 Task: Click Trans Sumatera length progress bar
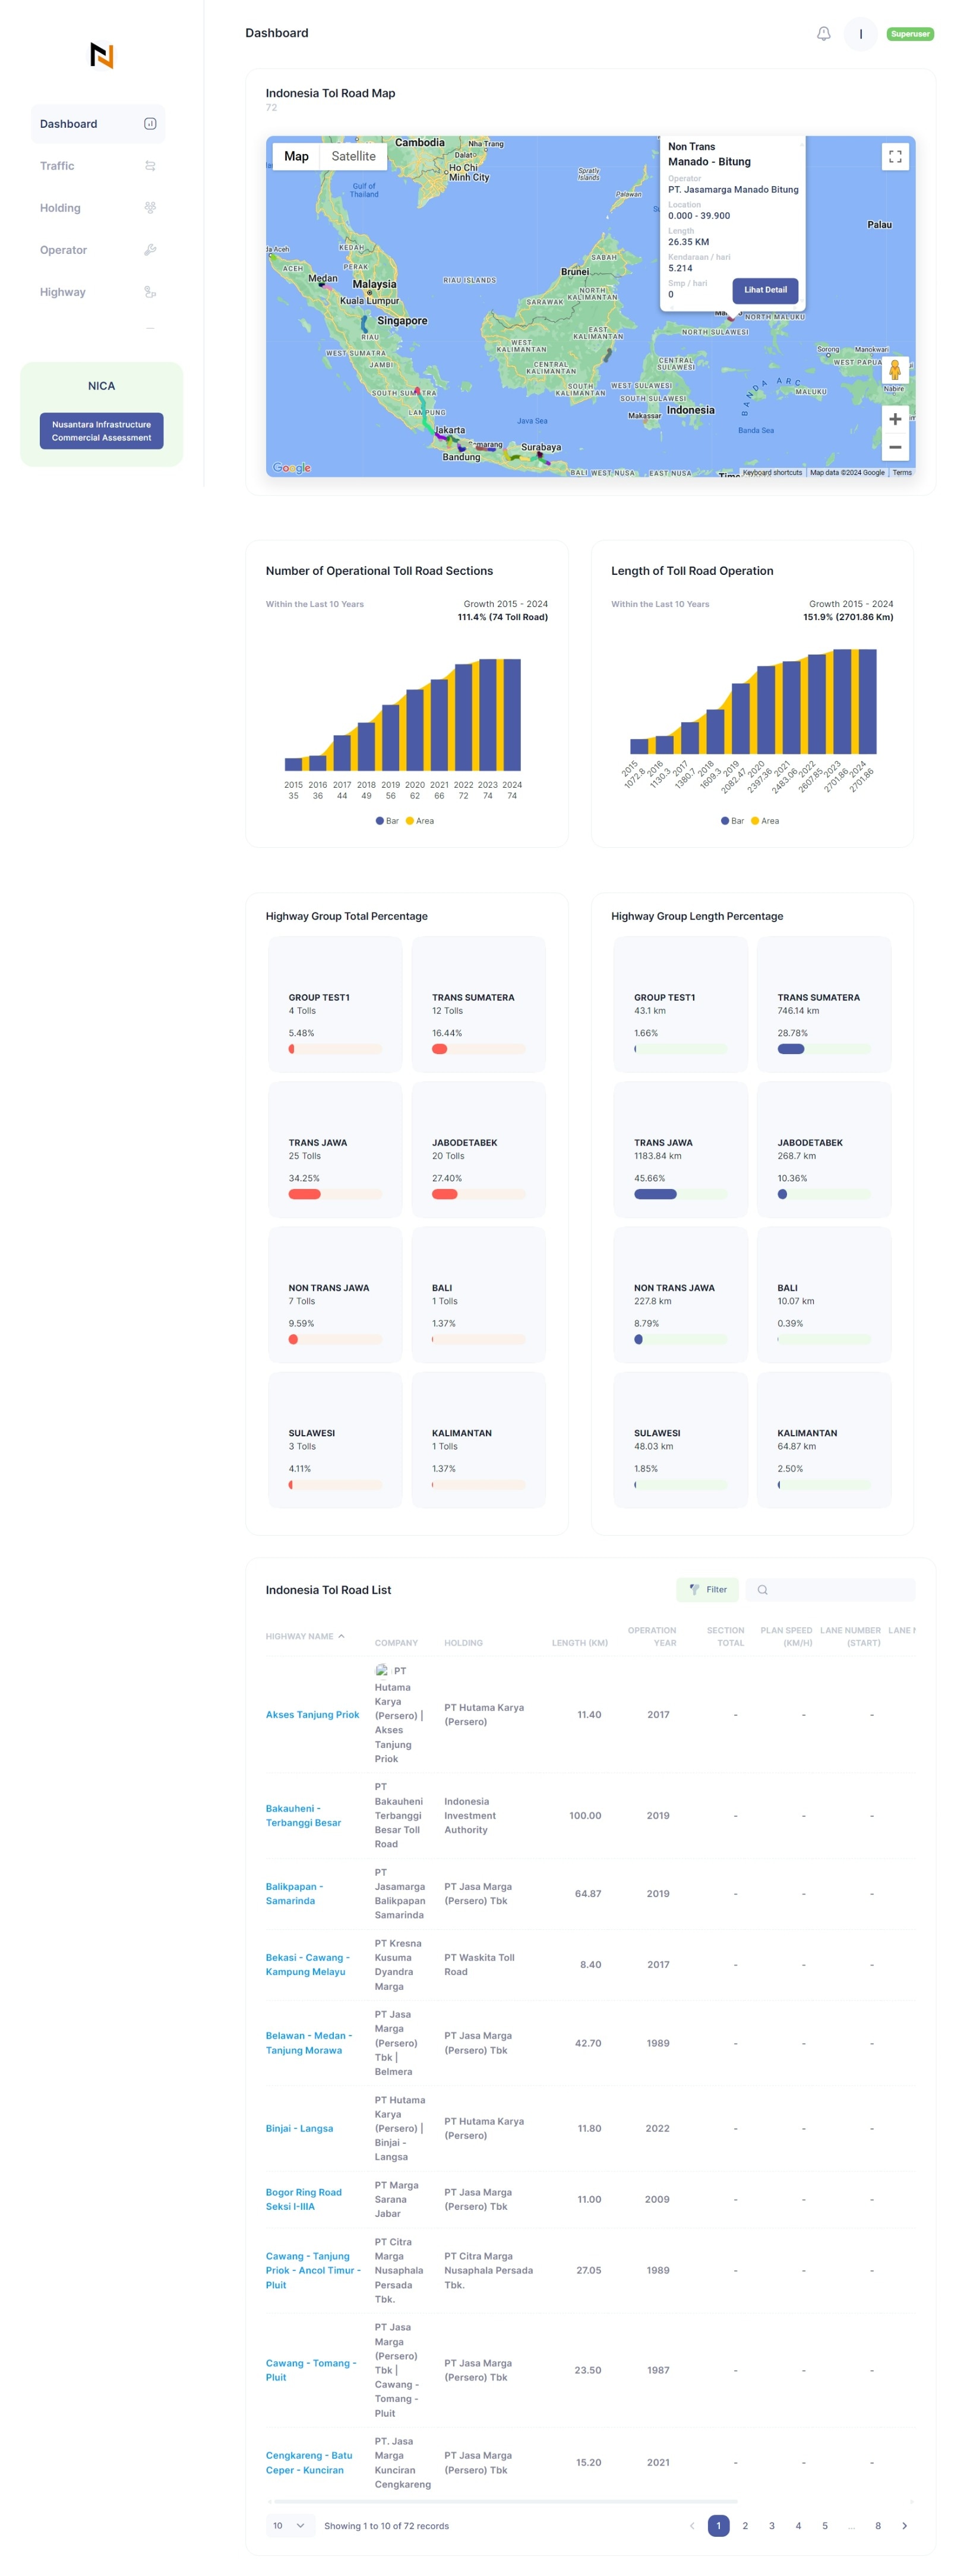824,1049
